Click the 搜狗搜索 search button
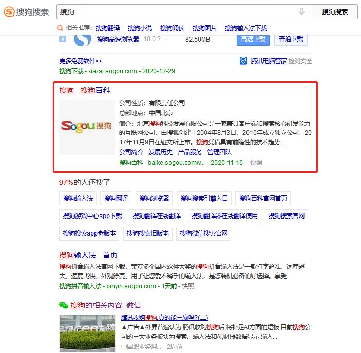The width and height of the screenshot is (361, 353). [x=334, y=11]
